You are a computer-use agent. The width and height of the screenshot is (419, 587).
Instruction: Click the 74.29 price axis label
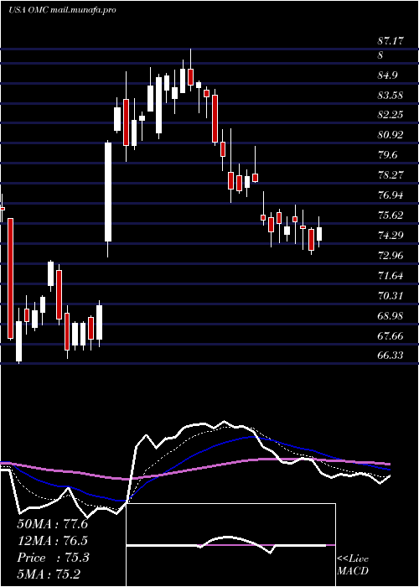pyautogui.click(x=391, y=236)
